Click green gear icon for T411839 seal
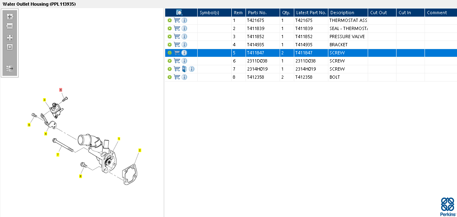The height and width of the screenshot is (217, 457). click(x=170, y=28)
